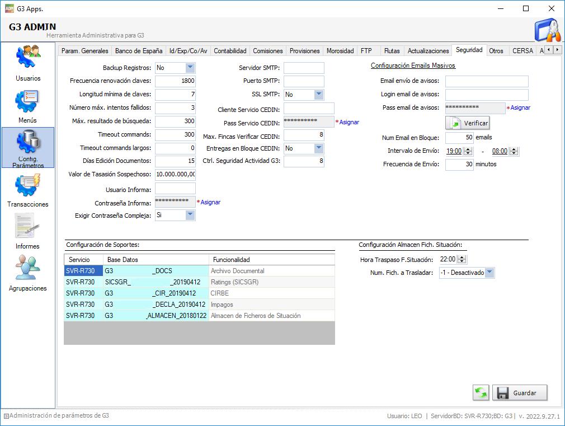
Task: Click the Máx. resultado de búsqueda field
Action: pos(175,121)
